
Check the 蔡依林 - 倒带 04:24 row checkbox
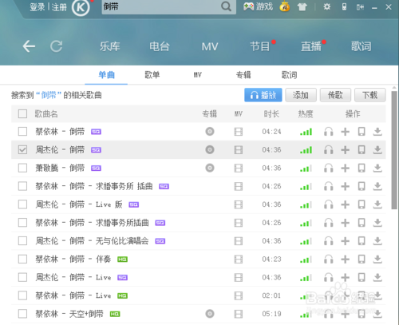[x=22, y=132]
